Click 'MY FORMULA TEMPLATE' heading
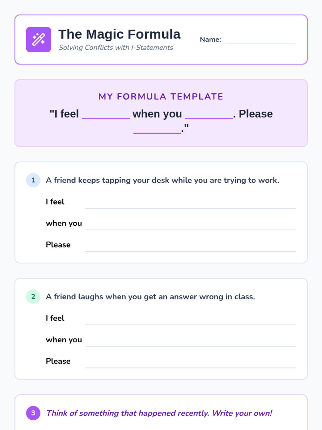The image size is (322, 430). pos(161,96)
